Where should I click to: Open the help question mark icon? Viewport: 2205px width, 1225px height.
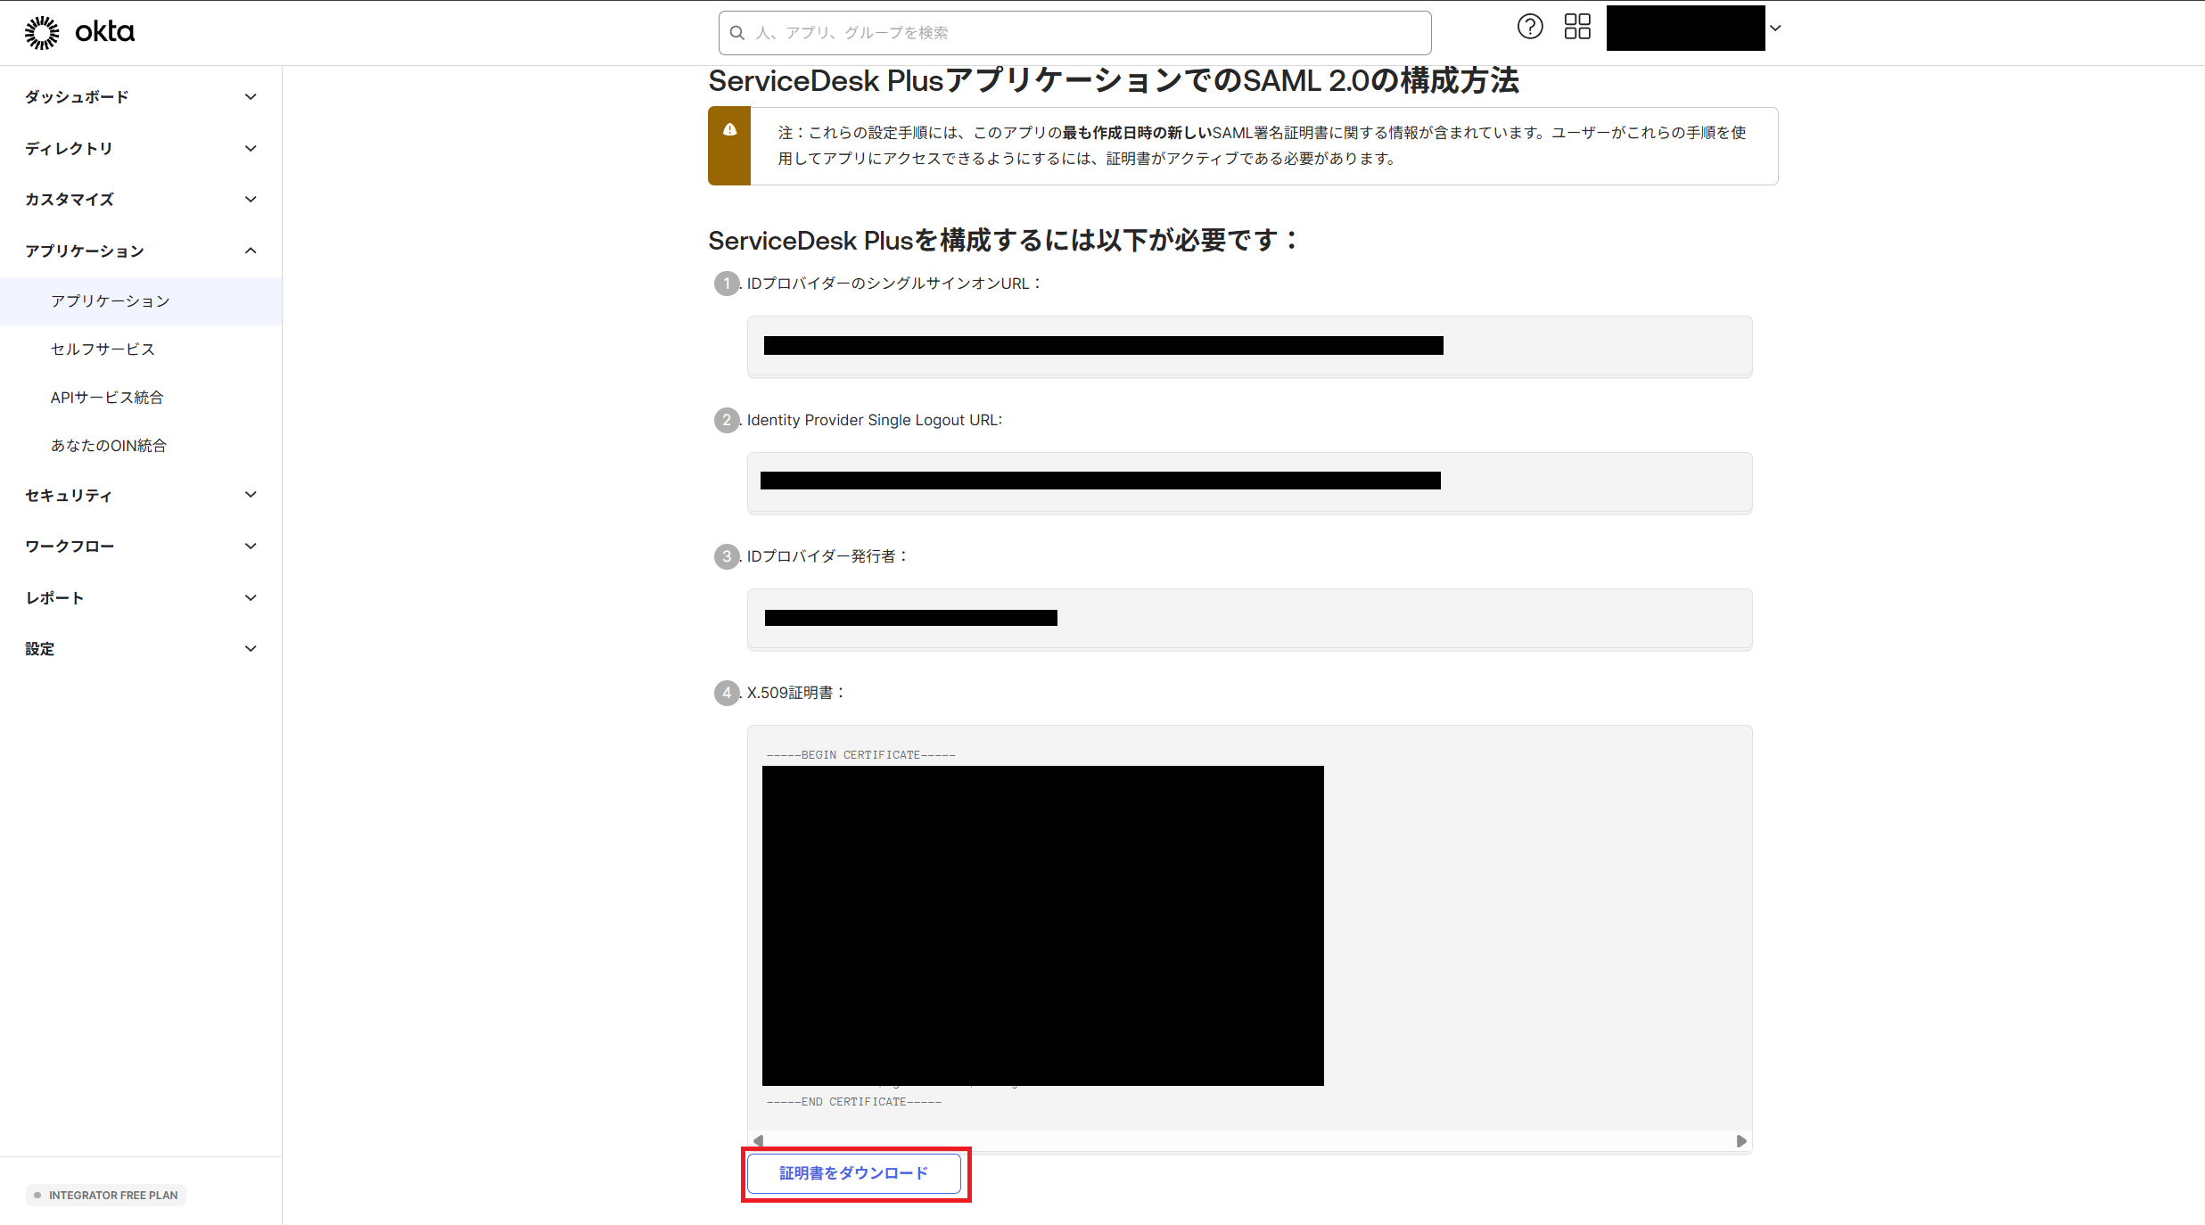click(1529, 27)
